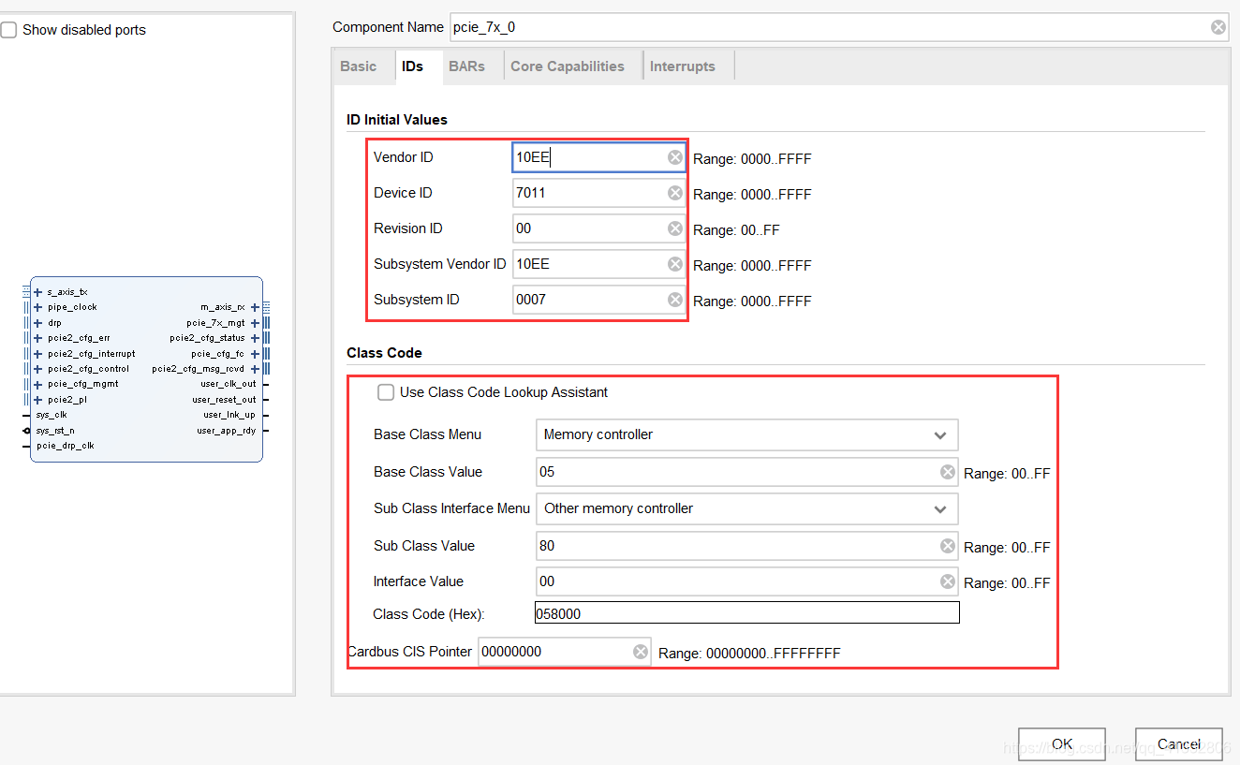Expand the s_axis_tx port

pyautogui.click(x=37, y=292)
